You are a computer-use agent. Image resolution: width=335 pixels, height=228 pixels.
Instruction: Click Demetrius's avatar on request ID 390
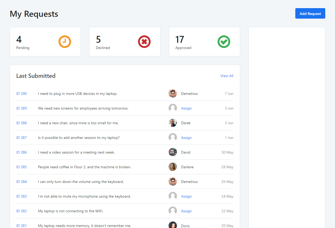click(x=173, y=94)
